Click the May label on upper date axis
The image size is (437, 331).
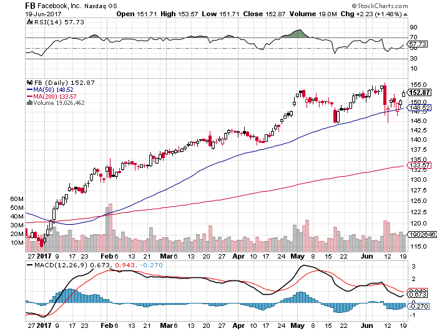pyautogui.click(x=299, y=257)
